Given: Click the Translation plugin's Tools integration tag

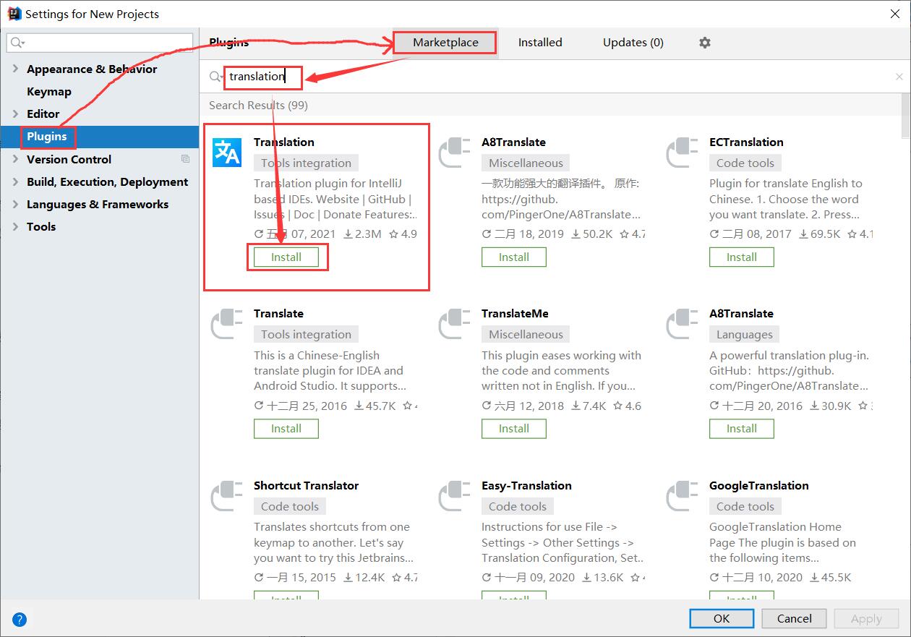Looking at the screenshot, I should (307, 163).
